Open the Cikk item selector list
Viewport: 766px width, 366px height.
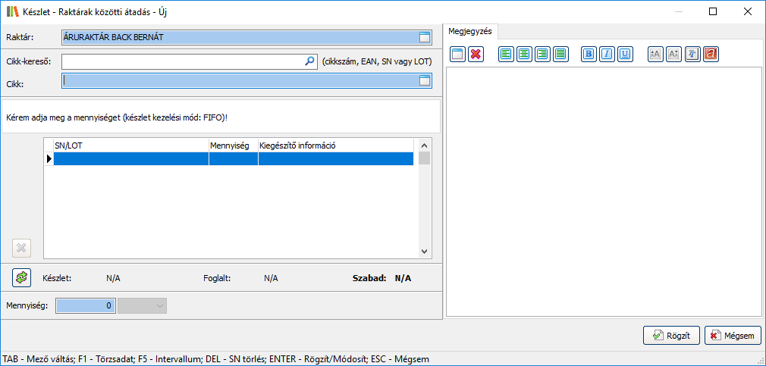click(425, 80)
